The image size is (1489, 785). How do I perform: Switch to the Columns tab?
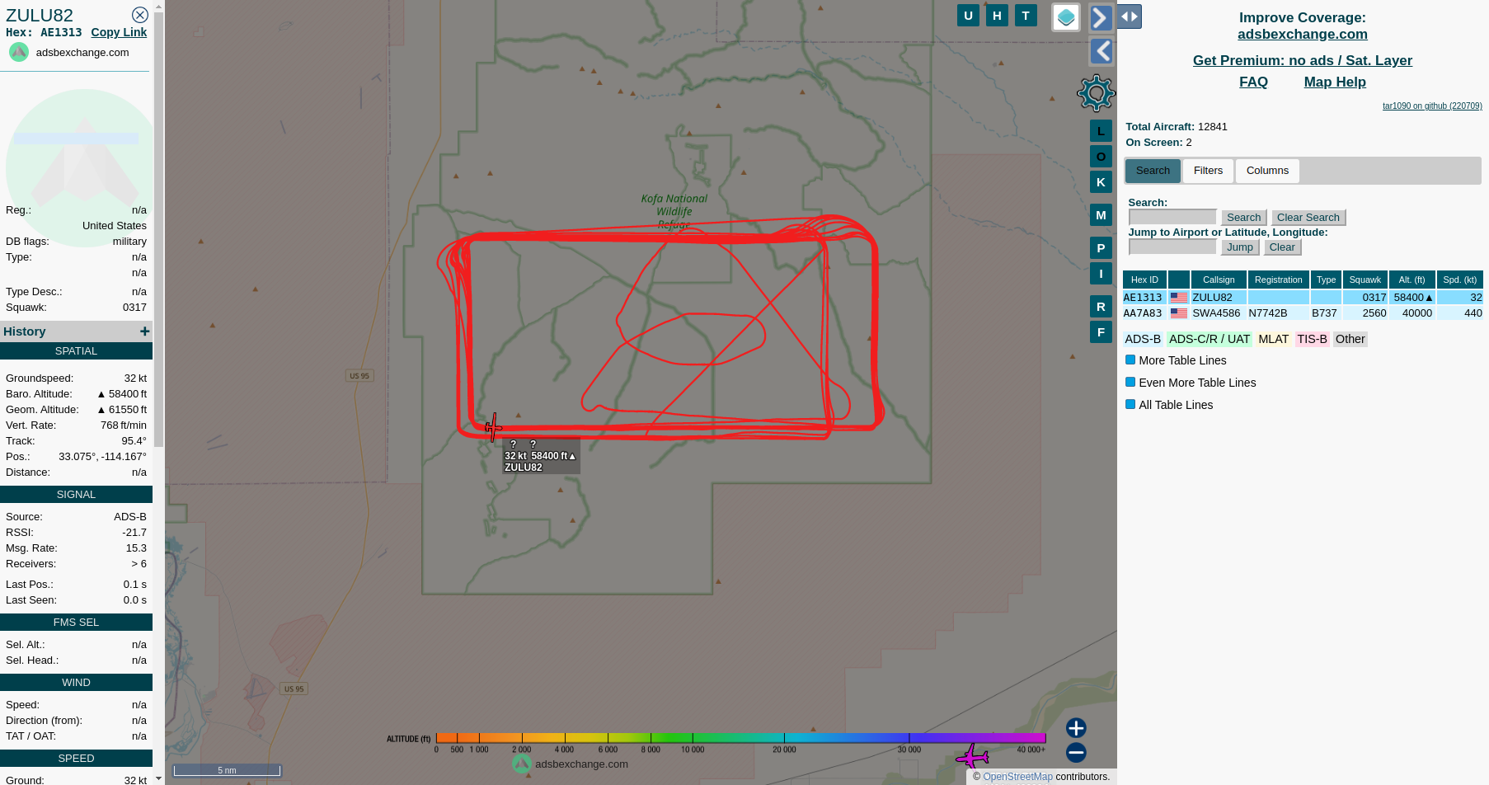pyautogui.click(x=1267, y=171)
